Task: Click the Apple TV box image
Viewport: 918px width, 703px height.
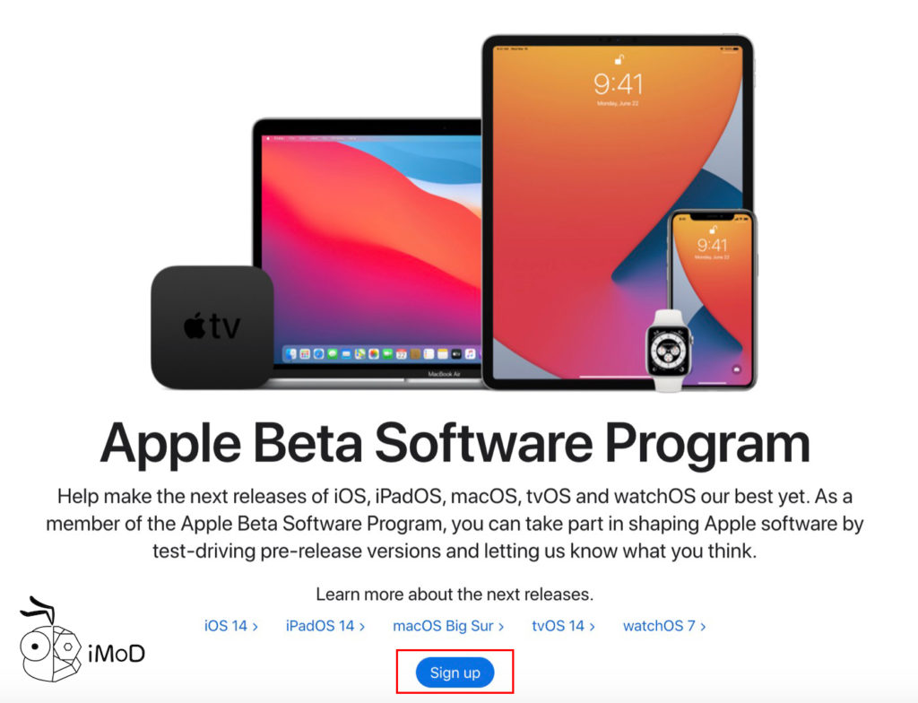Action: point(212,327)
